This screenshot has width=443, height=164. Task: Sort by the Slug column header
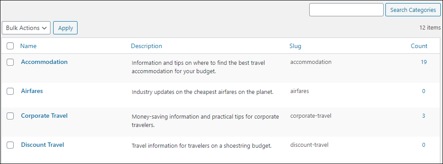click(295, 46)
